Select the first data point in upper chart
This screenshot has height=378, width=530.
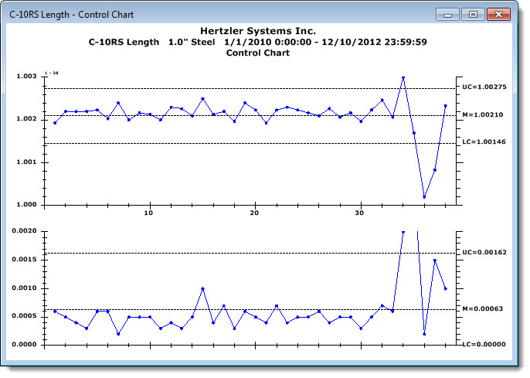point(55,123)
